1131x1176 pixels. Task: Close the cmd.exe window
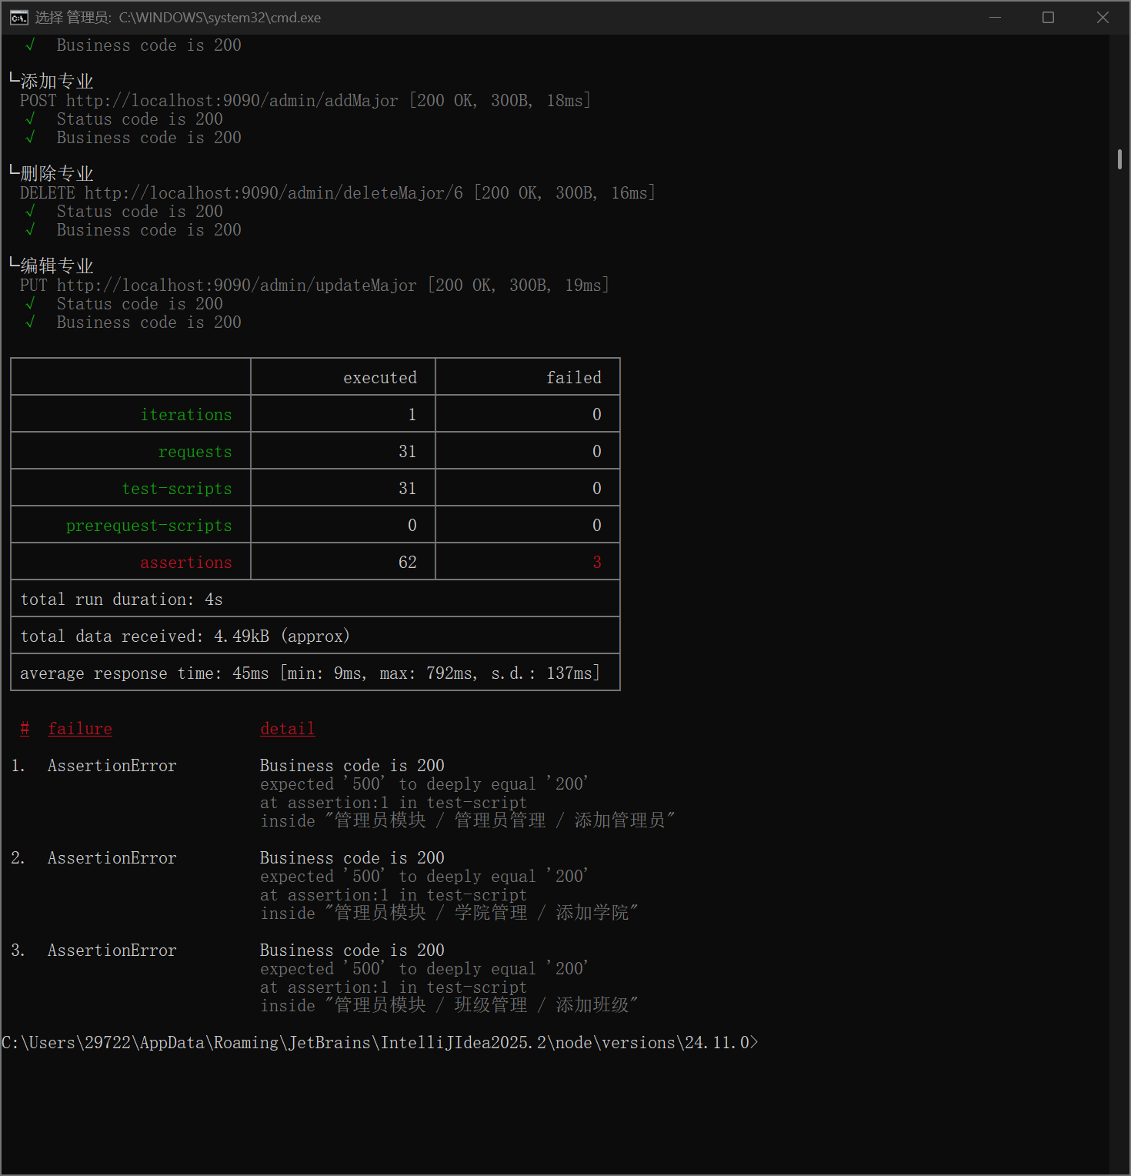point(1103,17)
